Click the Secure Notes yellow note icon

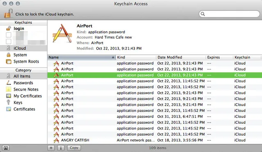pyautogui.click(x=9, y=89)
